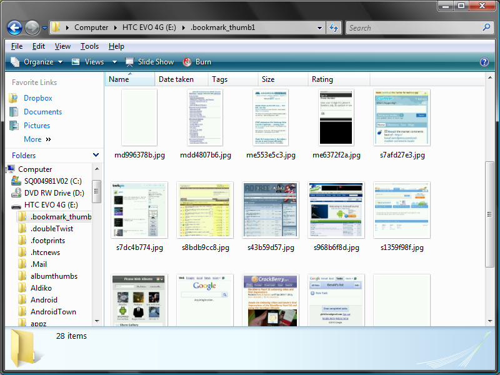Sort files by Date taken column
The width and height of the screenshot is (500, 375).
[176, 79]
